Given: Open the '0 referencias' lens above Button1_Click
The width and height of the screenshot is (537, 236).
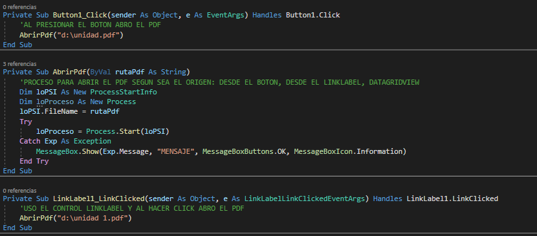Looking at the screenshot, I should pos(19,7).
